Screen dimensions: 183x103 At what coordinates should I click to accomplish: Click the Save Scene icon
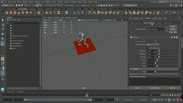(22, 5)
